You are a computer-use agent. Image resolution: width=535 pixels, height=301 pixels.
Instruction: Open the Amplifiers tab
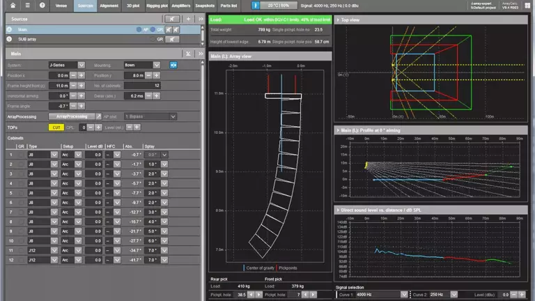[x=181, y=6]
